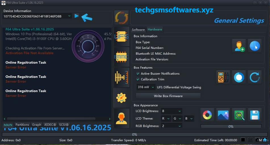Open the UFS chip section
Screen dimensions: 270x145
point(122,37)
